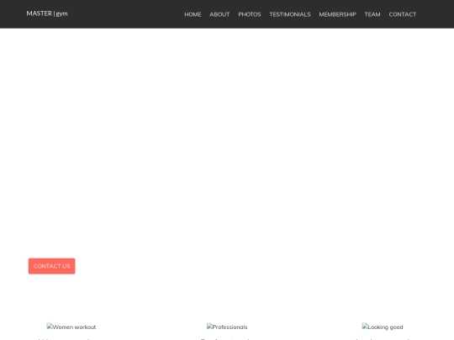Click the Women workout broken image
The height and width of the screenshot is (340, 454).
click(71, 327)
